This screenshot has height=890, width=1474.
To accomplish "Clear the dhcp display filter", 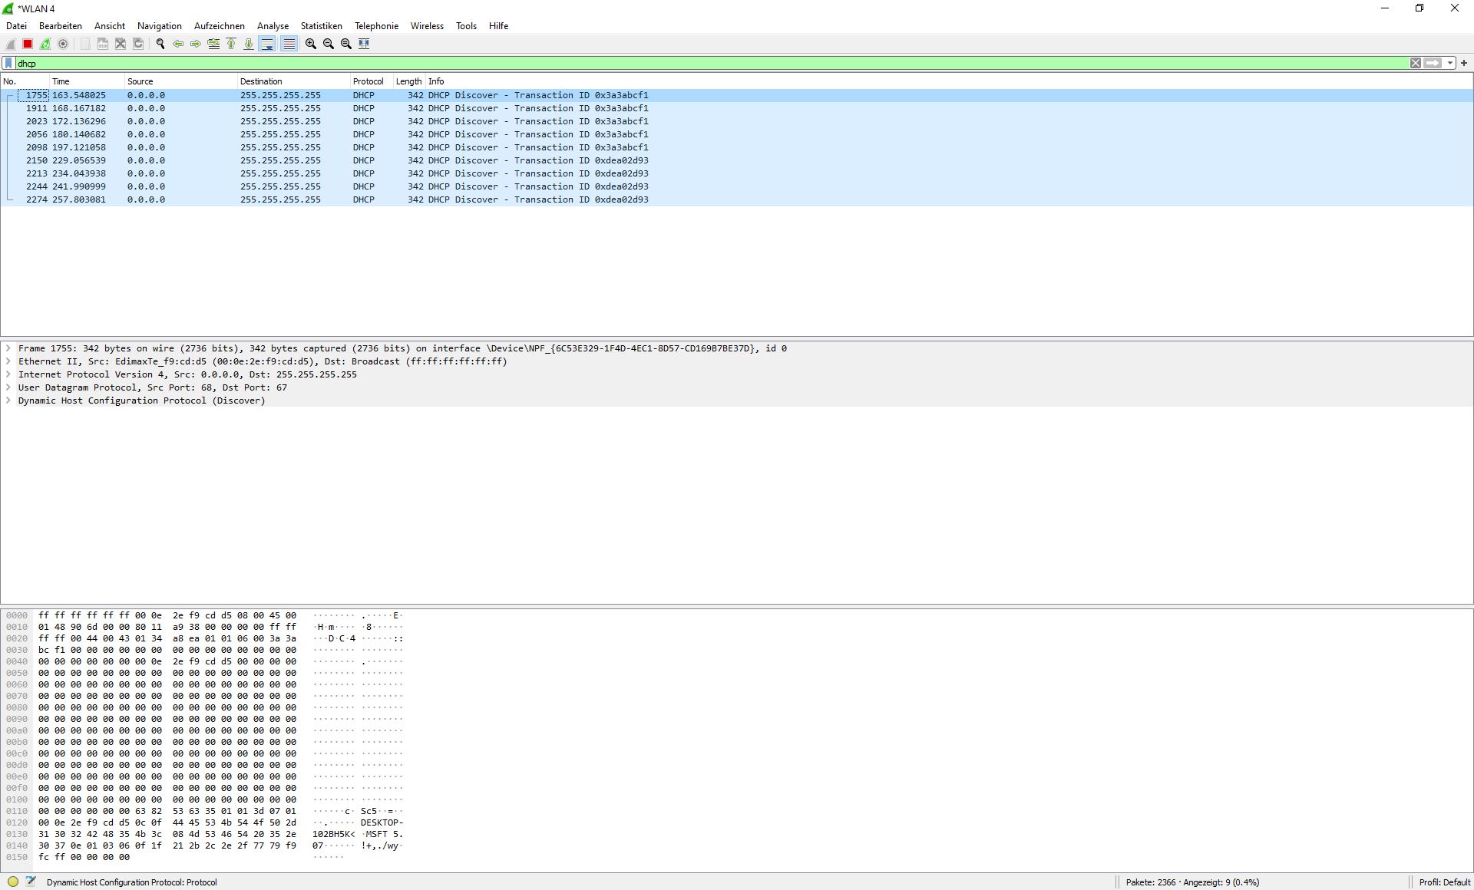I will click(x=1415, y=63).
